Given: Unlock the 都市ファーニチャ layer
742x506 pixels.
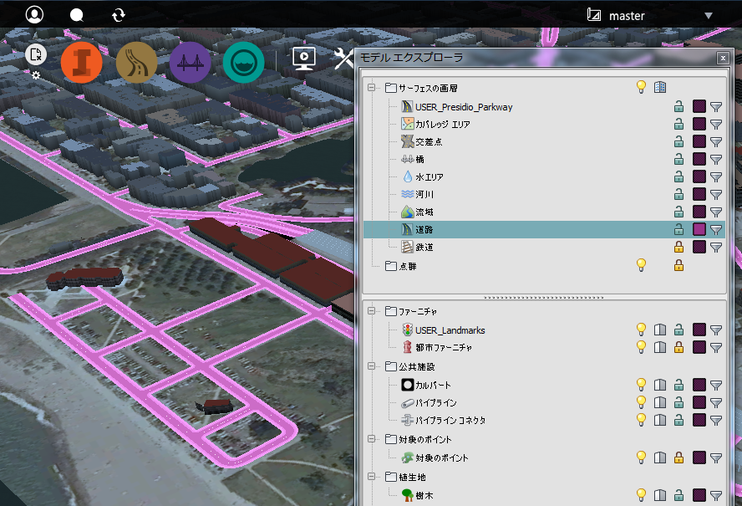Looking at the screenshot, I should 678,347.
